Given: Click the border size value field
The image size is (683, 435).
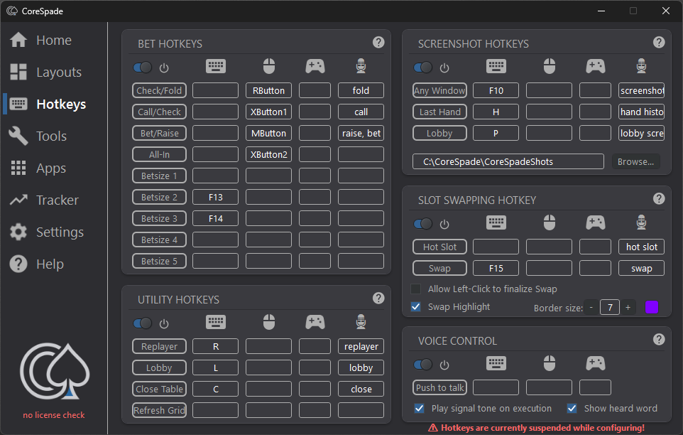Looking at the screenshot, I should (x=610, y=307).
